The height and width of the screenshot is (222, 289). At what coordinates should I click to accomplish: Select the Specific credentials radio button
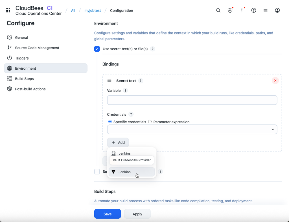[x=110, y=122]
